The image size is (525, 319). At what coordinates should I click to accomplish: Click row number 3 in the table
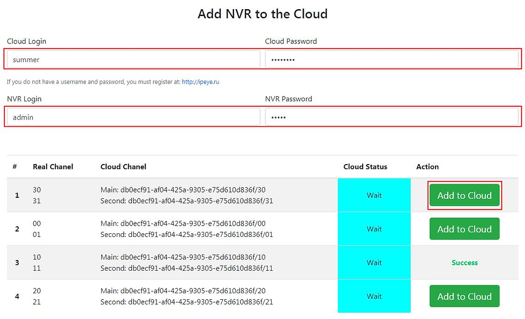click(17, 263)
